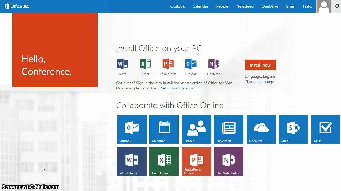
Task: Launch Excel Online tile
Action: [x=164, y=162]
